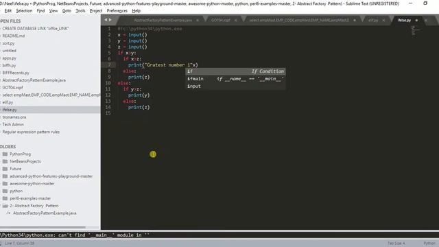Screen dimensions: 439x247
Task: Open BIFFRecords.py in open files list
Action: pos(16,73)
